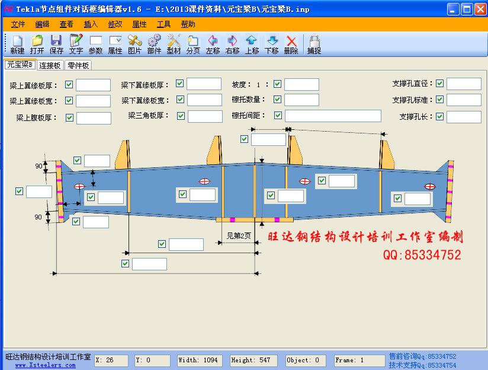Toggle the 梁上翼缘板厚 checkbox
Screen dimensions: 488x370
[x=69, y=84]
